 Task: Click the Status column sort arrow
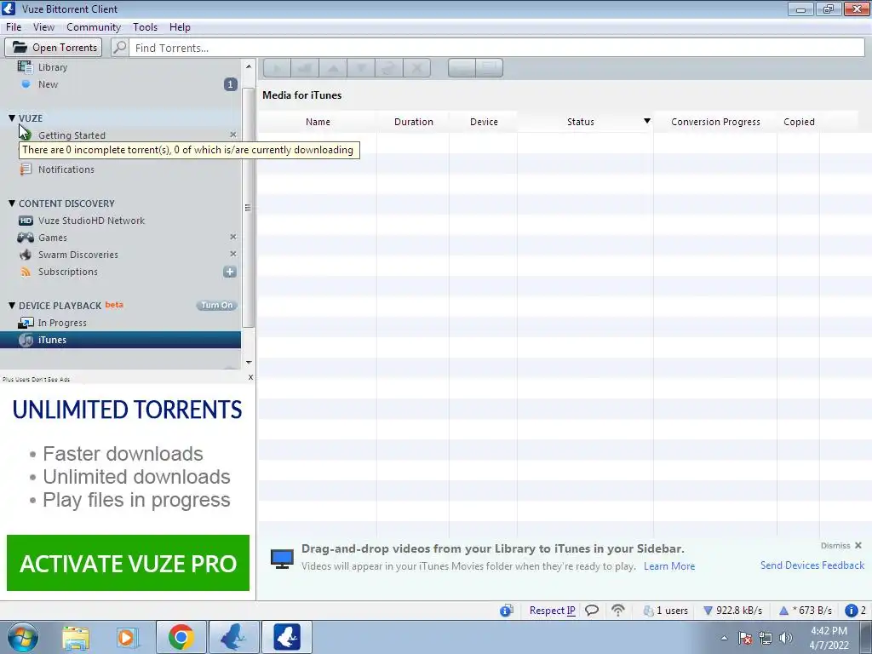(x=647, y=121)
